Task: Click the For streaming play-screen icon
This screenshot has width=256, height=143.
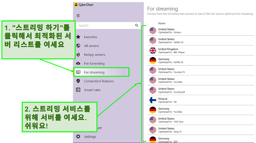Action: [78, 72]
